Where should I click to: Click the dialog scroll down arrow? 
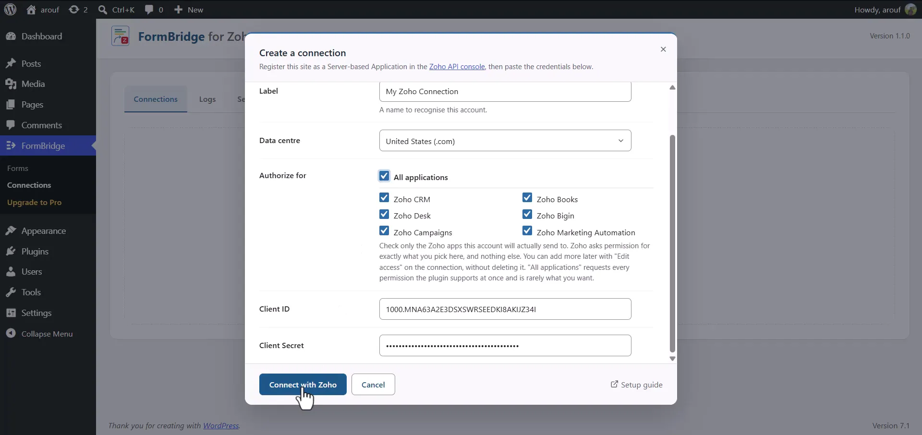click(x=672, y=359)
